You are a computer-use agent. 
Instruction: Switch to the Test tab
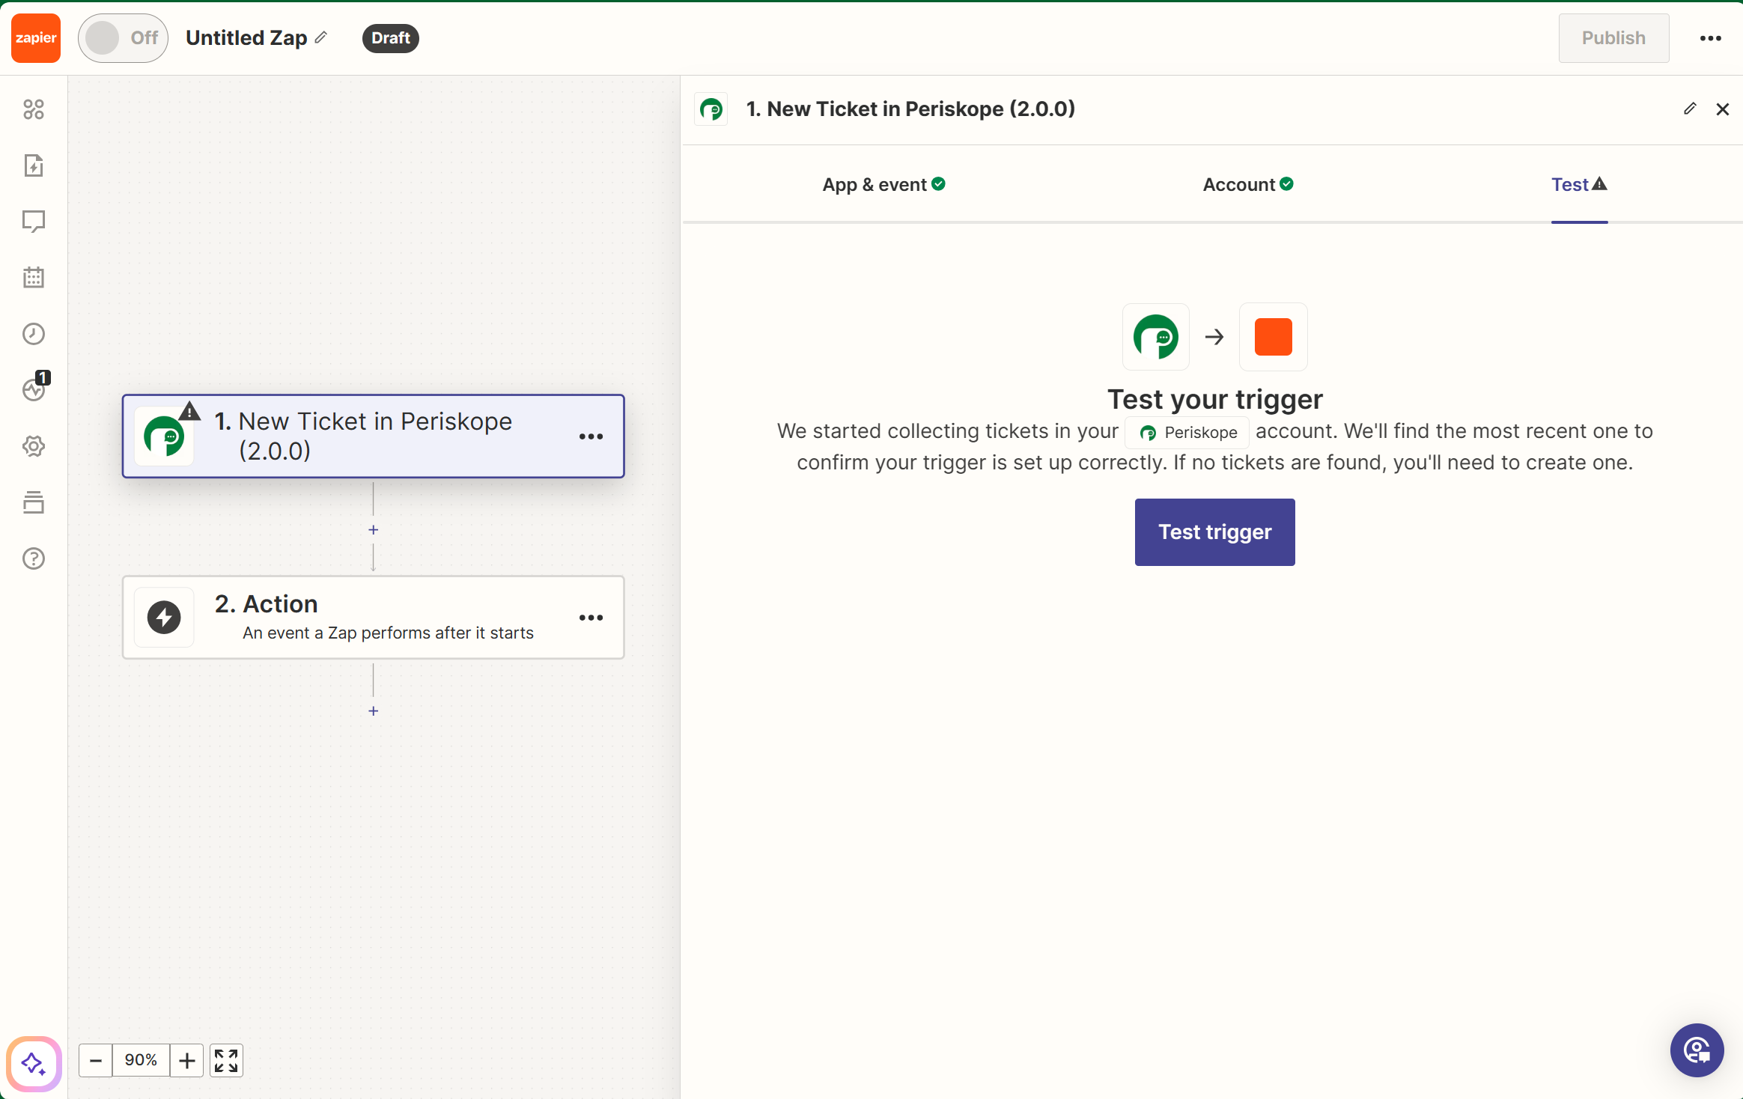[1579, 185]
